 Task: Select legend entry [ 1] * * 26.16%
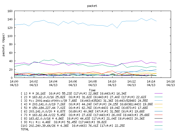coord(73,94)
